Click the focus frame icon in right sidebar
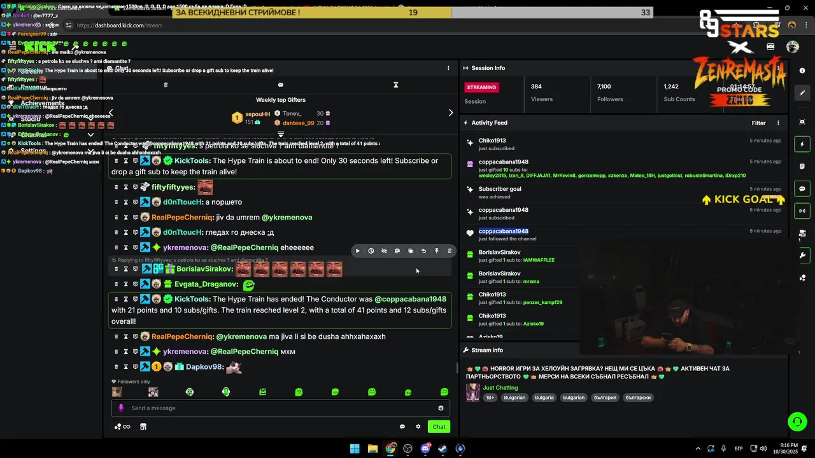 pyautogui.click(x=802, y=122)
